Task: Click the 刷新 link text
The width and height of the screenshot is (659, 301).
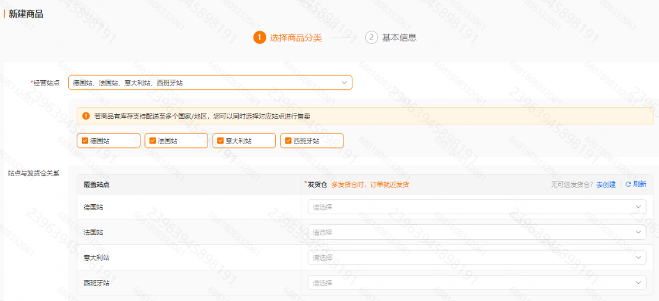Action: click(640, 184)
